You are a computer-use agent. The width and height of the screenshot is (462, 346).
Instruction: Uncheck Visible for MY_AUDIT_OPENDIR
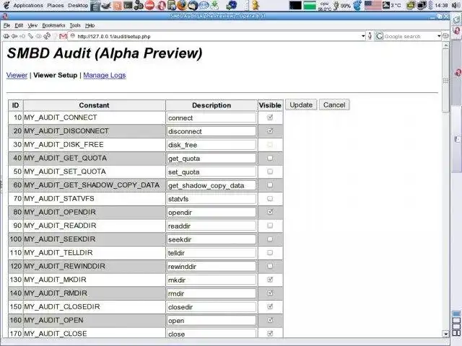[270, 212]
